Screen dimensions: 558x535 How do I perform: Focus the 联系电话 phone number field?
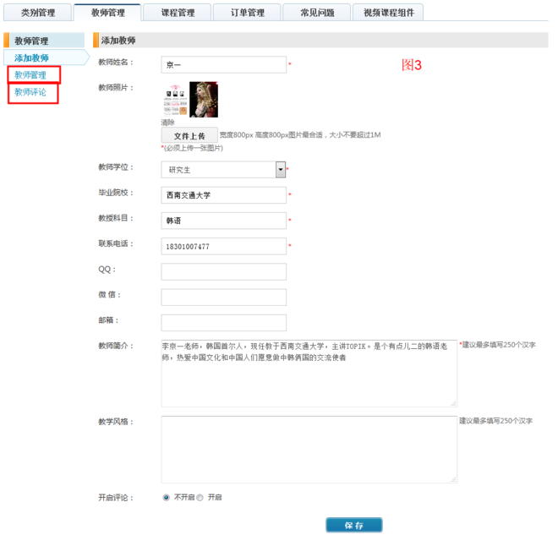pyautogui.click(x=223, y=247)
